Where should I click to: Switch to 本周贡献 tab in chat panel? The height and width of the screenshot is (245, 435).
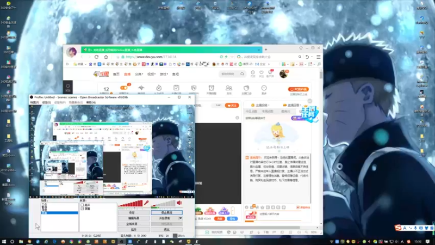(x=268, y=112)
